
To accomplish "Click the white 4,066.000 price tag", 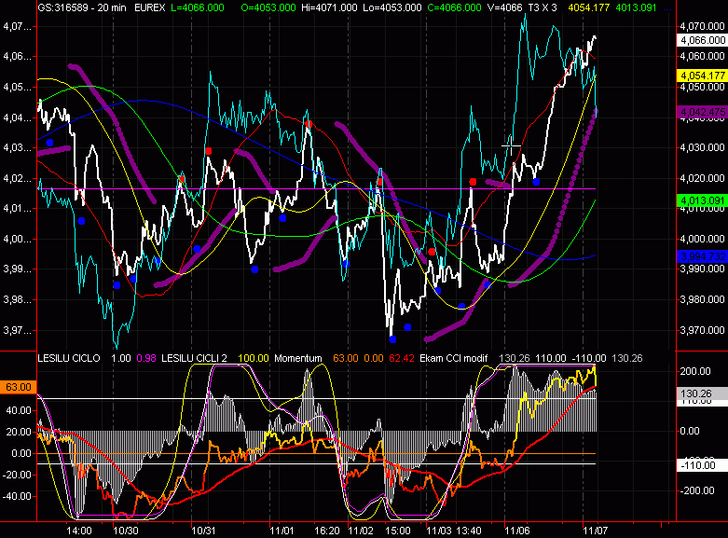I will [x=703, y=40].
